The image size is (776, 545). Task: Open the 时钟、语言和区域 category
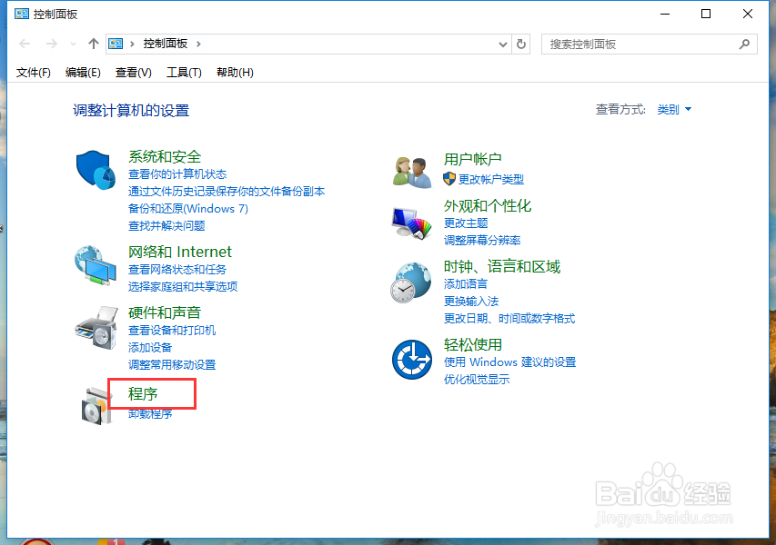point(502,267)
